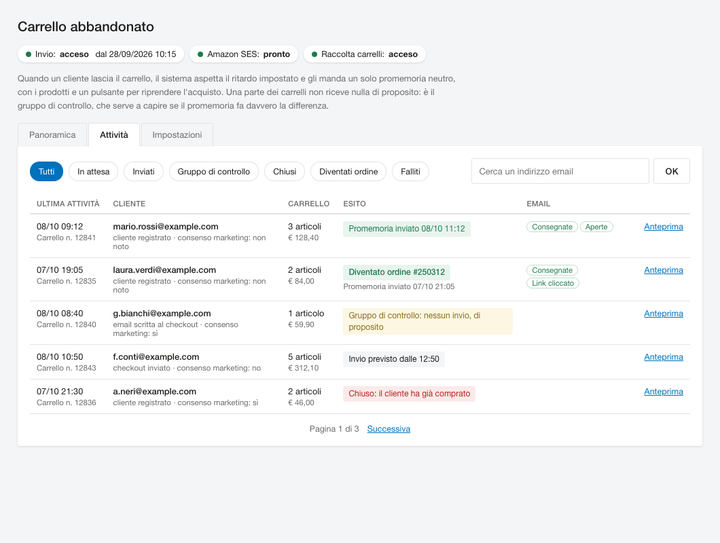Click the € 312,10 cart value
Image resolution: width=720 pixels, height=543 pixels.
coord(304,368)
